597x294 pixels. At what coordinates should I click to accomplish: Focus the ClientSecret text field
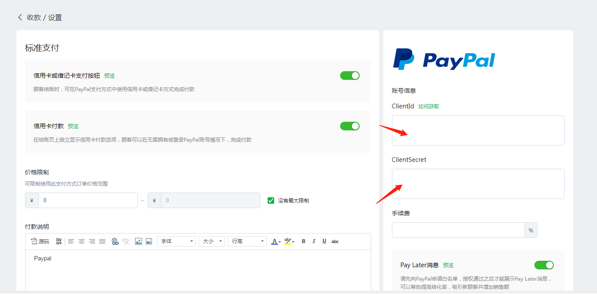point(478,184)
